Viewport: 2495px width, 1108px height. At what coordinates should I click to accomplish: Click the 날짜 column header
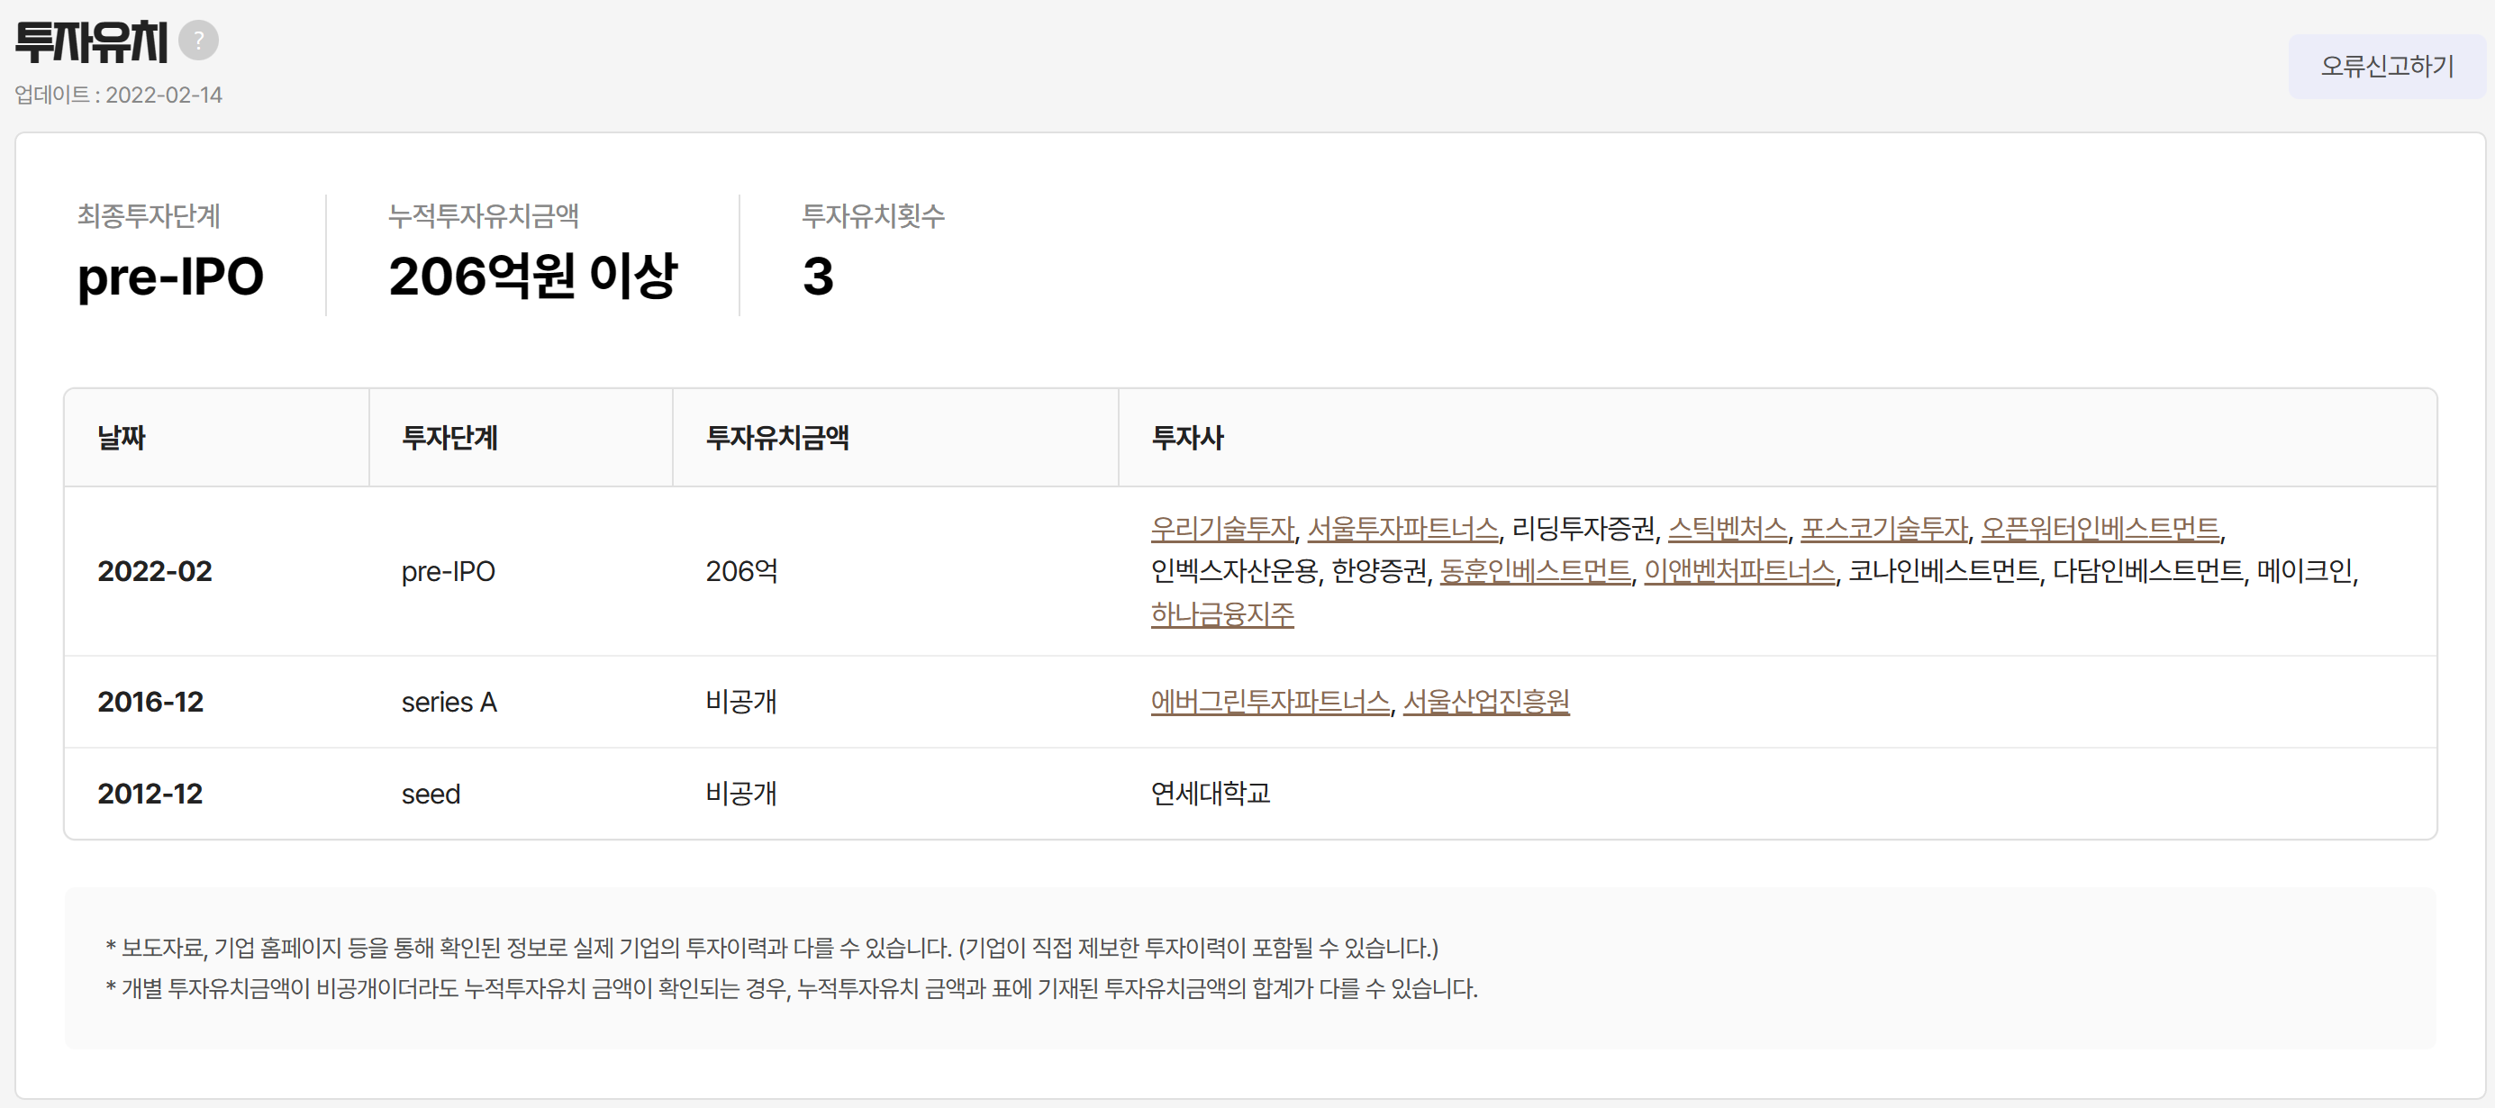click(x=121, y=438)
